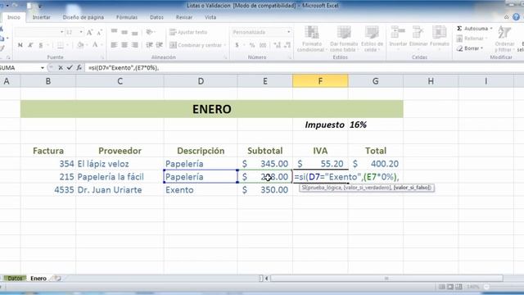Viewport: 524px width, 295px height.
Task: Select column F header
Action: click(x=320, y=81)
